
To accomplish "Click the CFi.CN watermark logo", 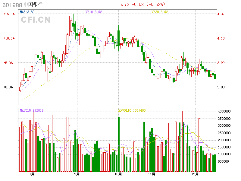I will click(35, 20).
